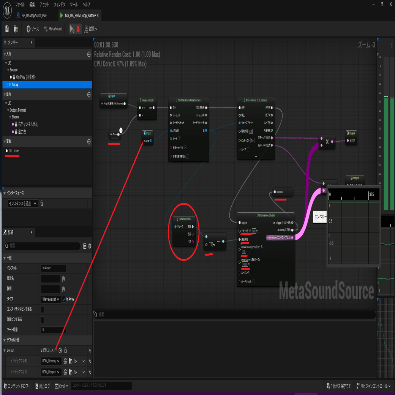Switch to the BP_RAMapActor_PvE tab

tap(33, 15)
